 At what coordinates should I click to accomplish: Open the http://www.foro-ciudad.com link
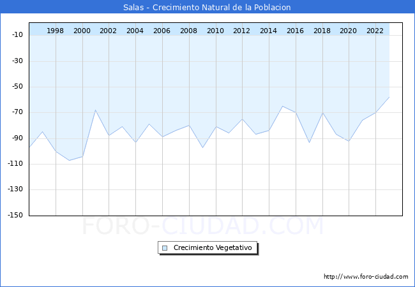click(x=366, y=276)
